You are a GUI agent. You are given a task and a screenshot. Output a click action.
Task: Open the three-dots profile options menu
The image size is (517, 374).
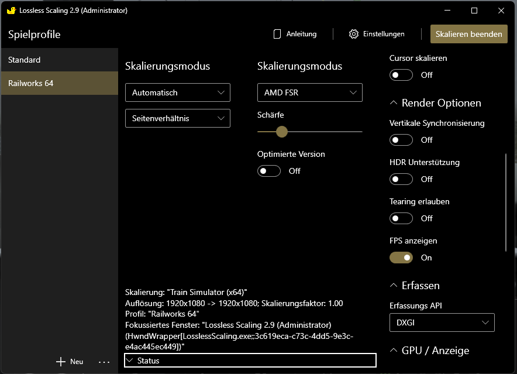click(104, 362)
